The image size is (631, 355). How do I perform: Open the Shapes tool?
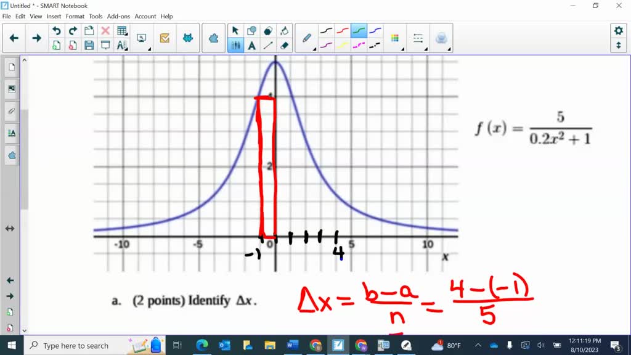pyautogui.click(x=251, y=31)
